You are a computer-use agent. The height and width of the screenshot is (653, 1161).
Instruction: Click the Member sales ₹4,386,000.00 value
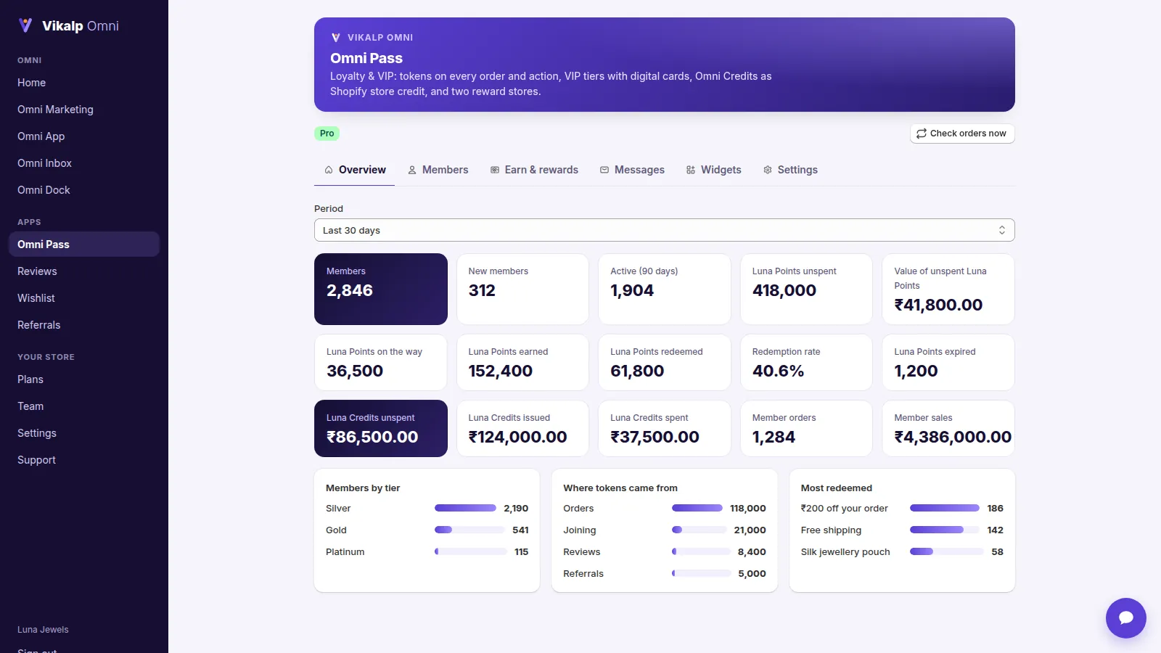click(x=953, y=437)
